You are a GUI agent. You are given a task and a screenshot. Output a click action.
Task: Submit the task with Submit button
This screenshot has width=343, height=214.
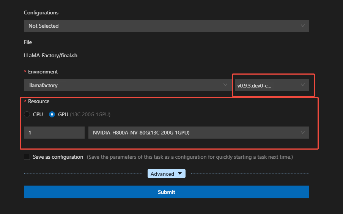pyautogui.click(x=167, y=192)
